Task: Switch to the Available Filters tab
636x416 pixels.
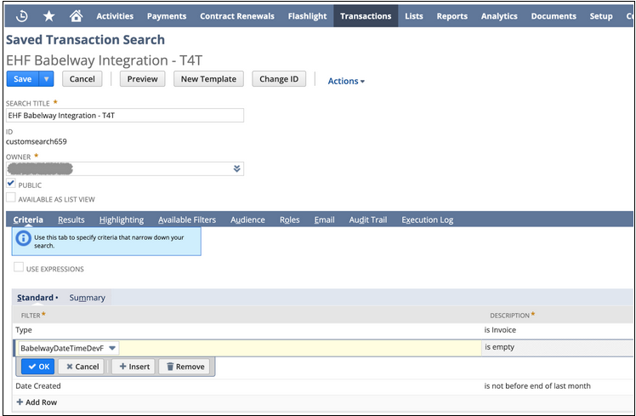Action: tap(187, 220)
